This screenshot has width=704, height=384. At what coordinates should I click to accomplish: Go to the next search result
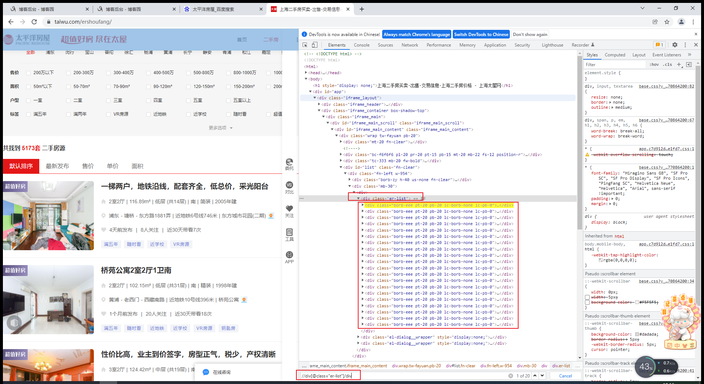(542, 376)
